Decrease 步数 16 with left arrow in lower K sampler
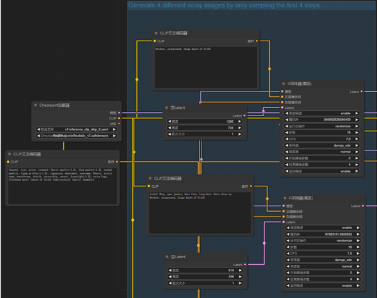Image resolution: width=377 pixels, height=298 pixels. [x=288, y=247]
